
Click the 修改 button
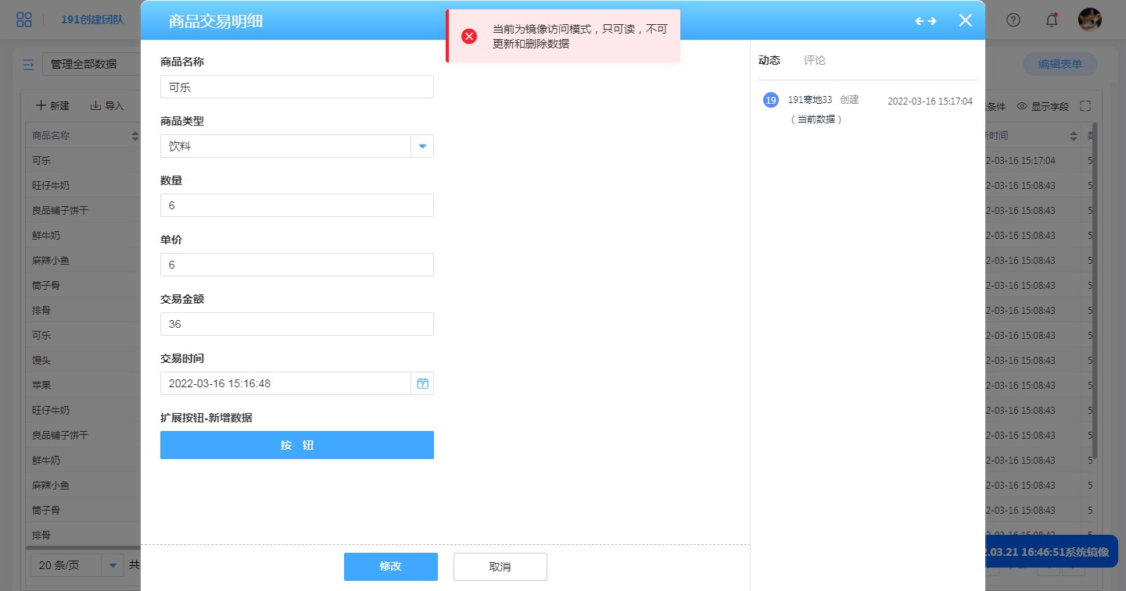coord(390,567)
